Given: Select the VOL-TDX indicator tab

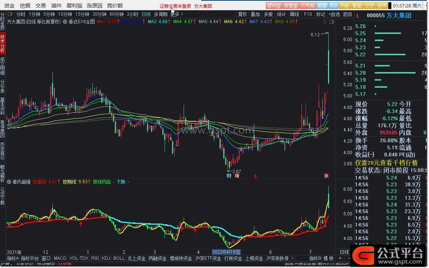Looking at the screenshot, I should click(79, 258).
